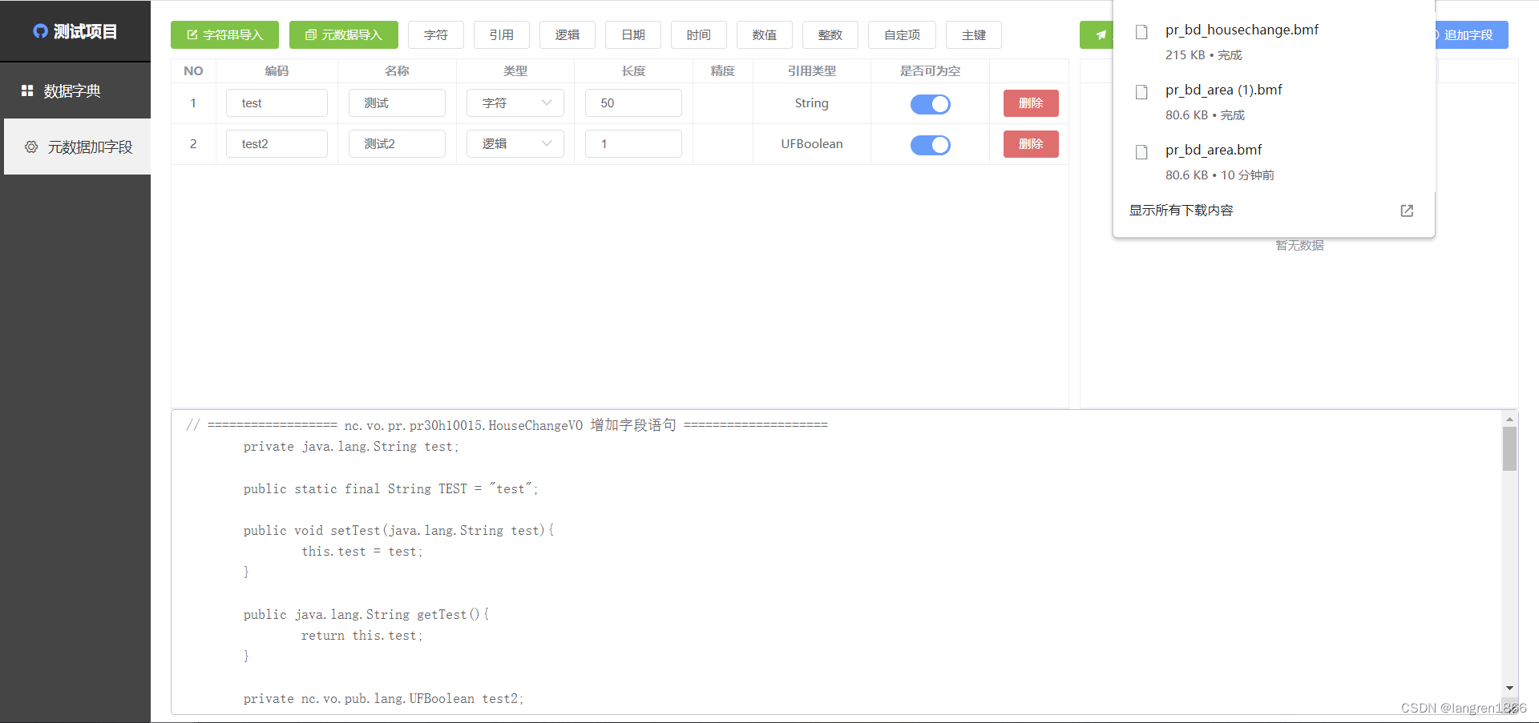The height and width of the screenshot is (723, 1539).
Task: Delete row 2 with 删除 button
Action: pyautogui.click(x=1031, y=144)
